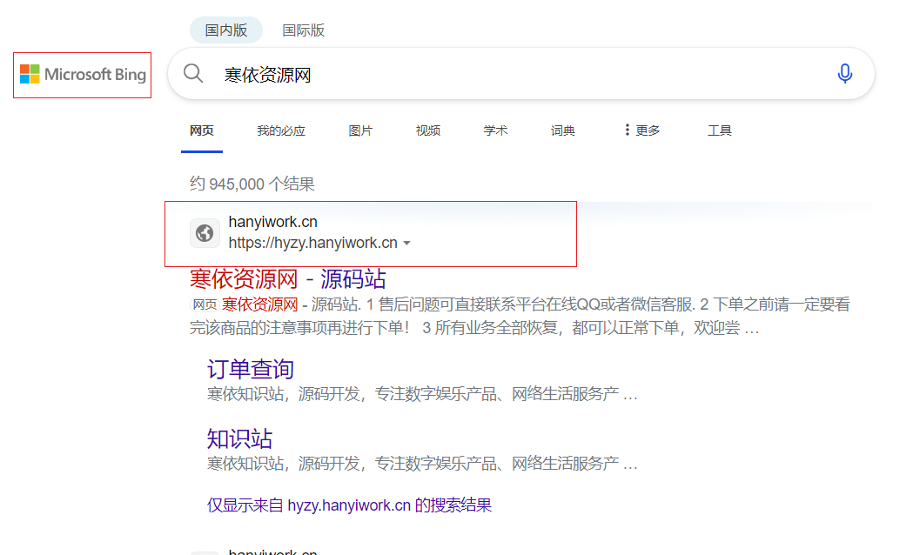Switch to the 视频 tab
Screen dimensions: 913x555
(x=428, y=130)
